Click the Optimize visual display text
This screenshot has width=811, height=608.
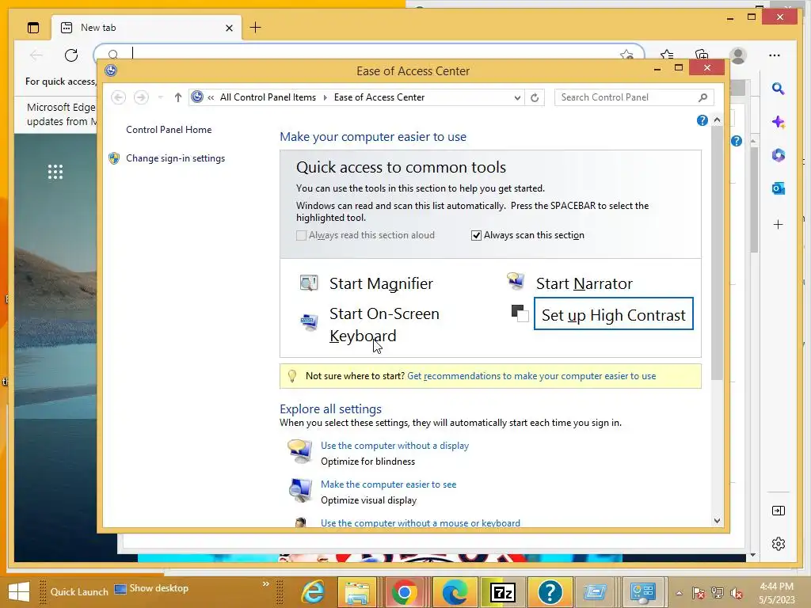(368, 500)
